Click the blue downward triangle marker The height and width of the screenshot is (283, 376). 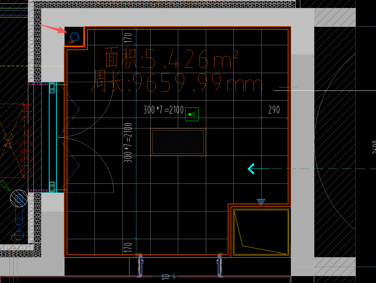click(261, 202)
